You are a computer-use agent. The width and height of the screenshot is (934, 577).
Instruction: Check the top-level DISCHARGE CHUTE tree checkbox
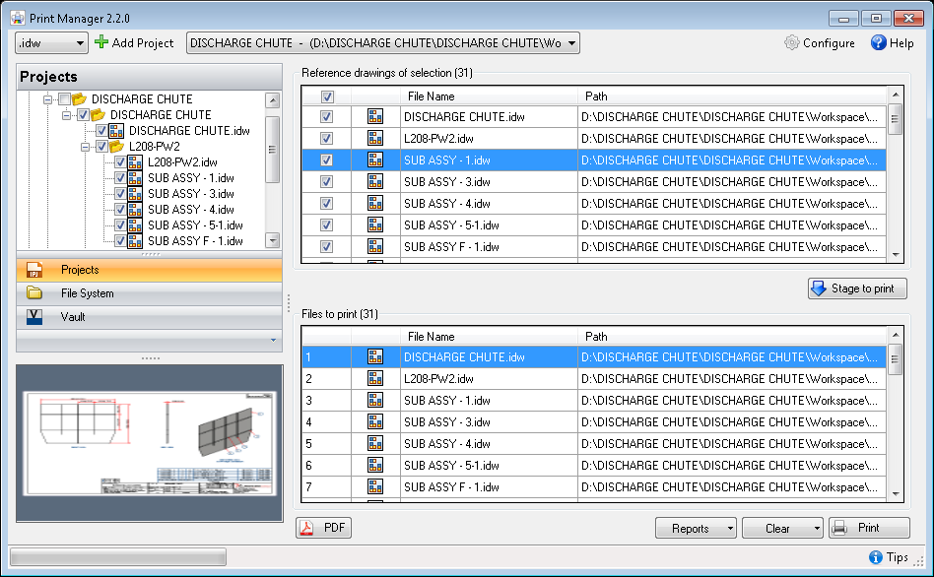(x=64, y=98)
